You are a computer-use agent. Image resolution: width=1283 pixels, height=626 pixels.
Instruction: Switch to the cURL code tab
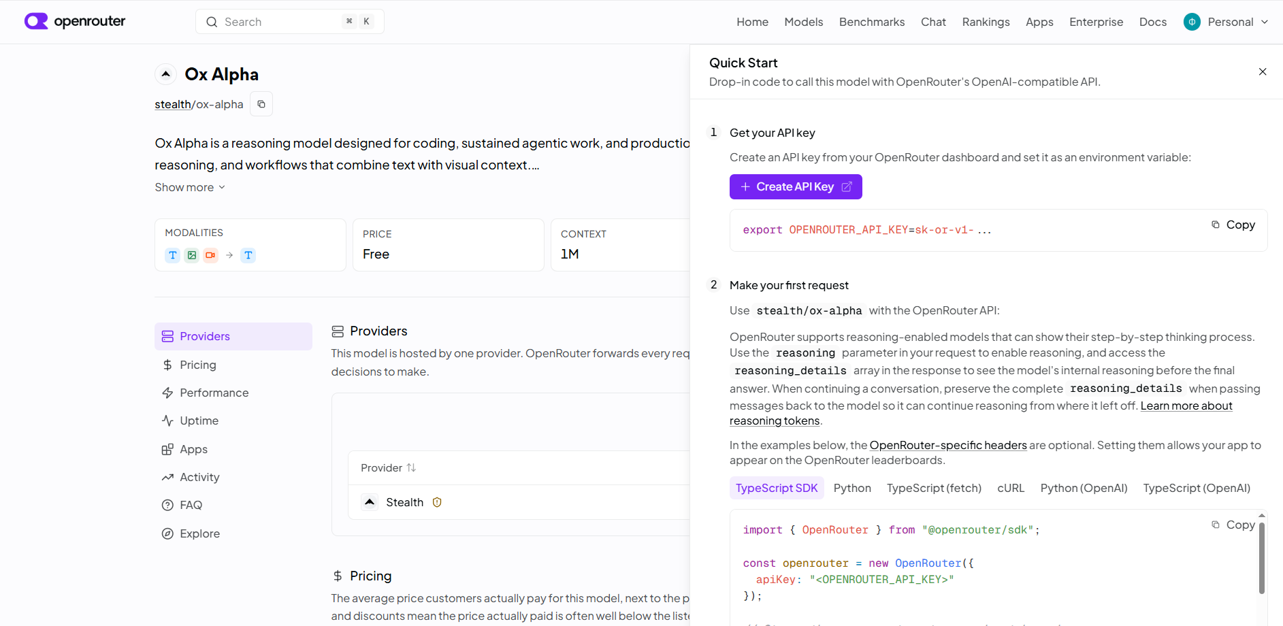[x=1011, y=488]
